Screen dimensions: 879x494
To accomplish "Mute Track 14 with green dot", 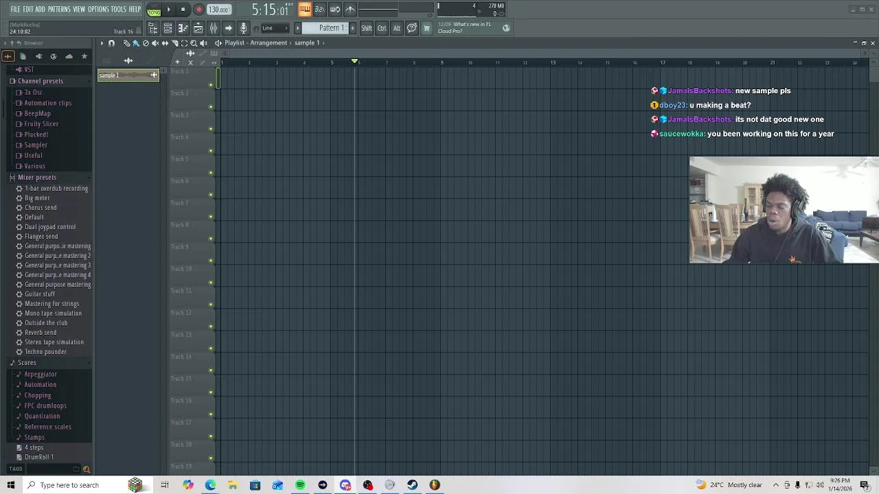I will point(211,370).
